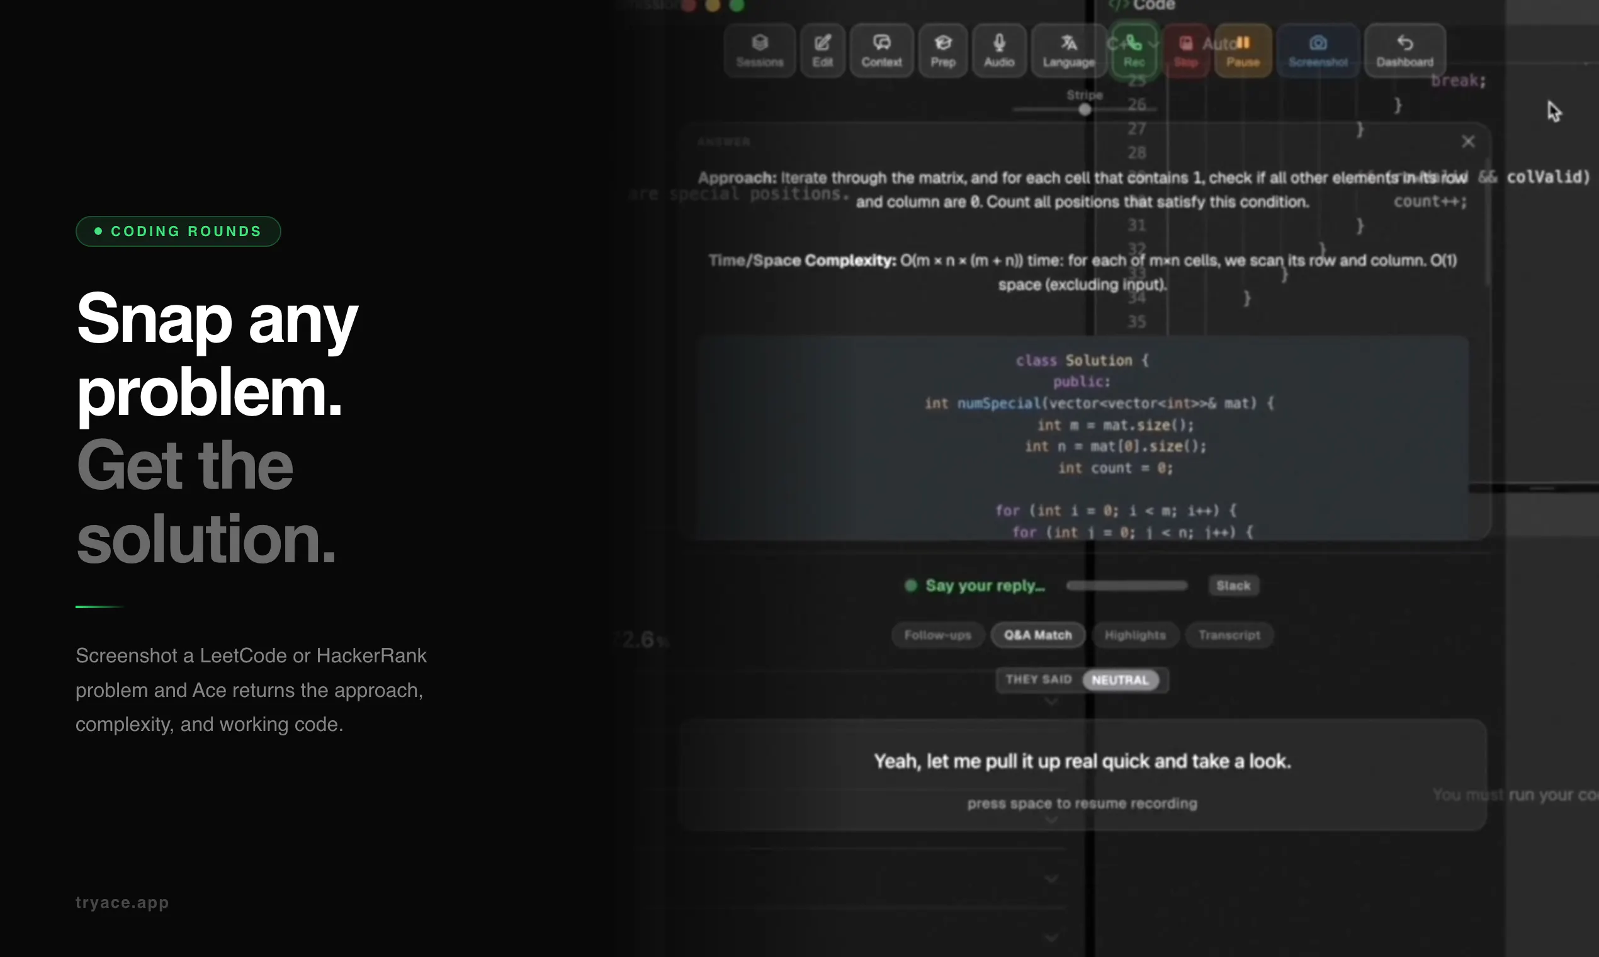Click code line "class Solution {"
1599x957 pixels.
pyautogui.click(x=1082, y=361)
